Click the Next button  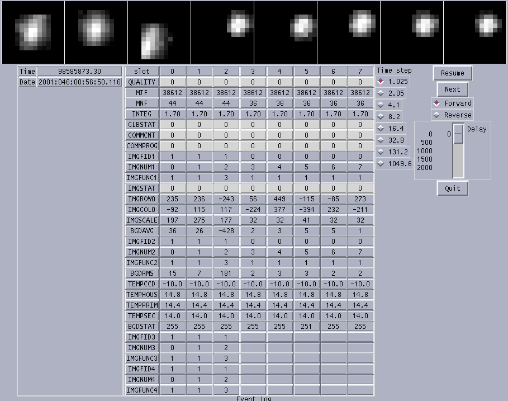[x=452, y=89]
